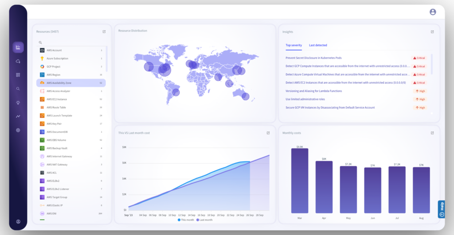
Task: Expand the Insights panel in new view
Action: [432, 32]
